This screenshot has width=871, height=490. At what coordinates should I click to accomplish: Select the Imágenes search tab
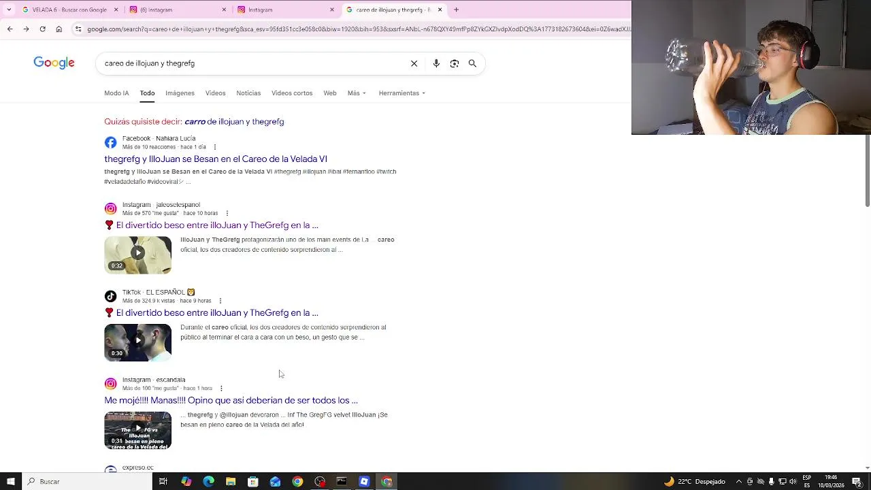[180, 93]
